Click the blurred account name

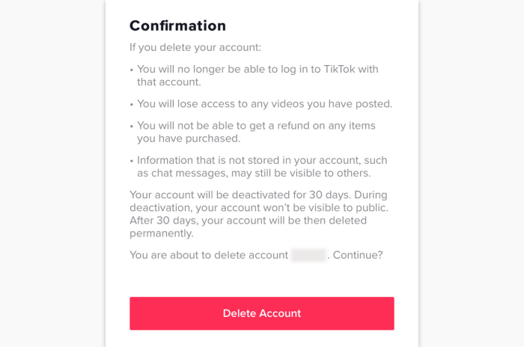308,255
